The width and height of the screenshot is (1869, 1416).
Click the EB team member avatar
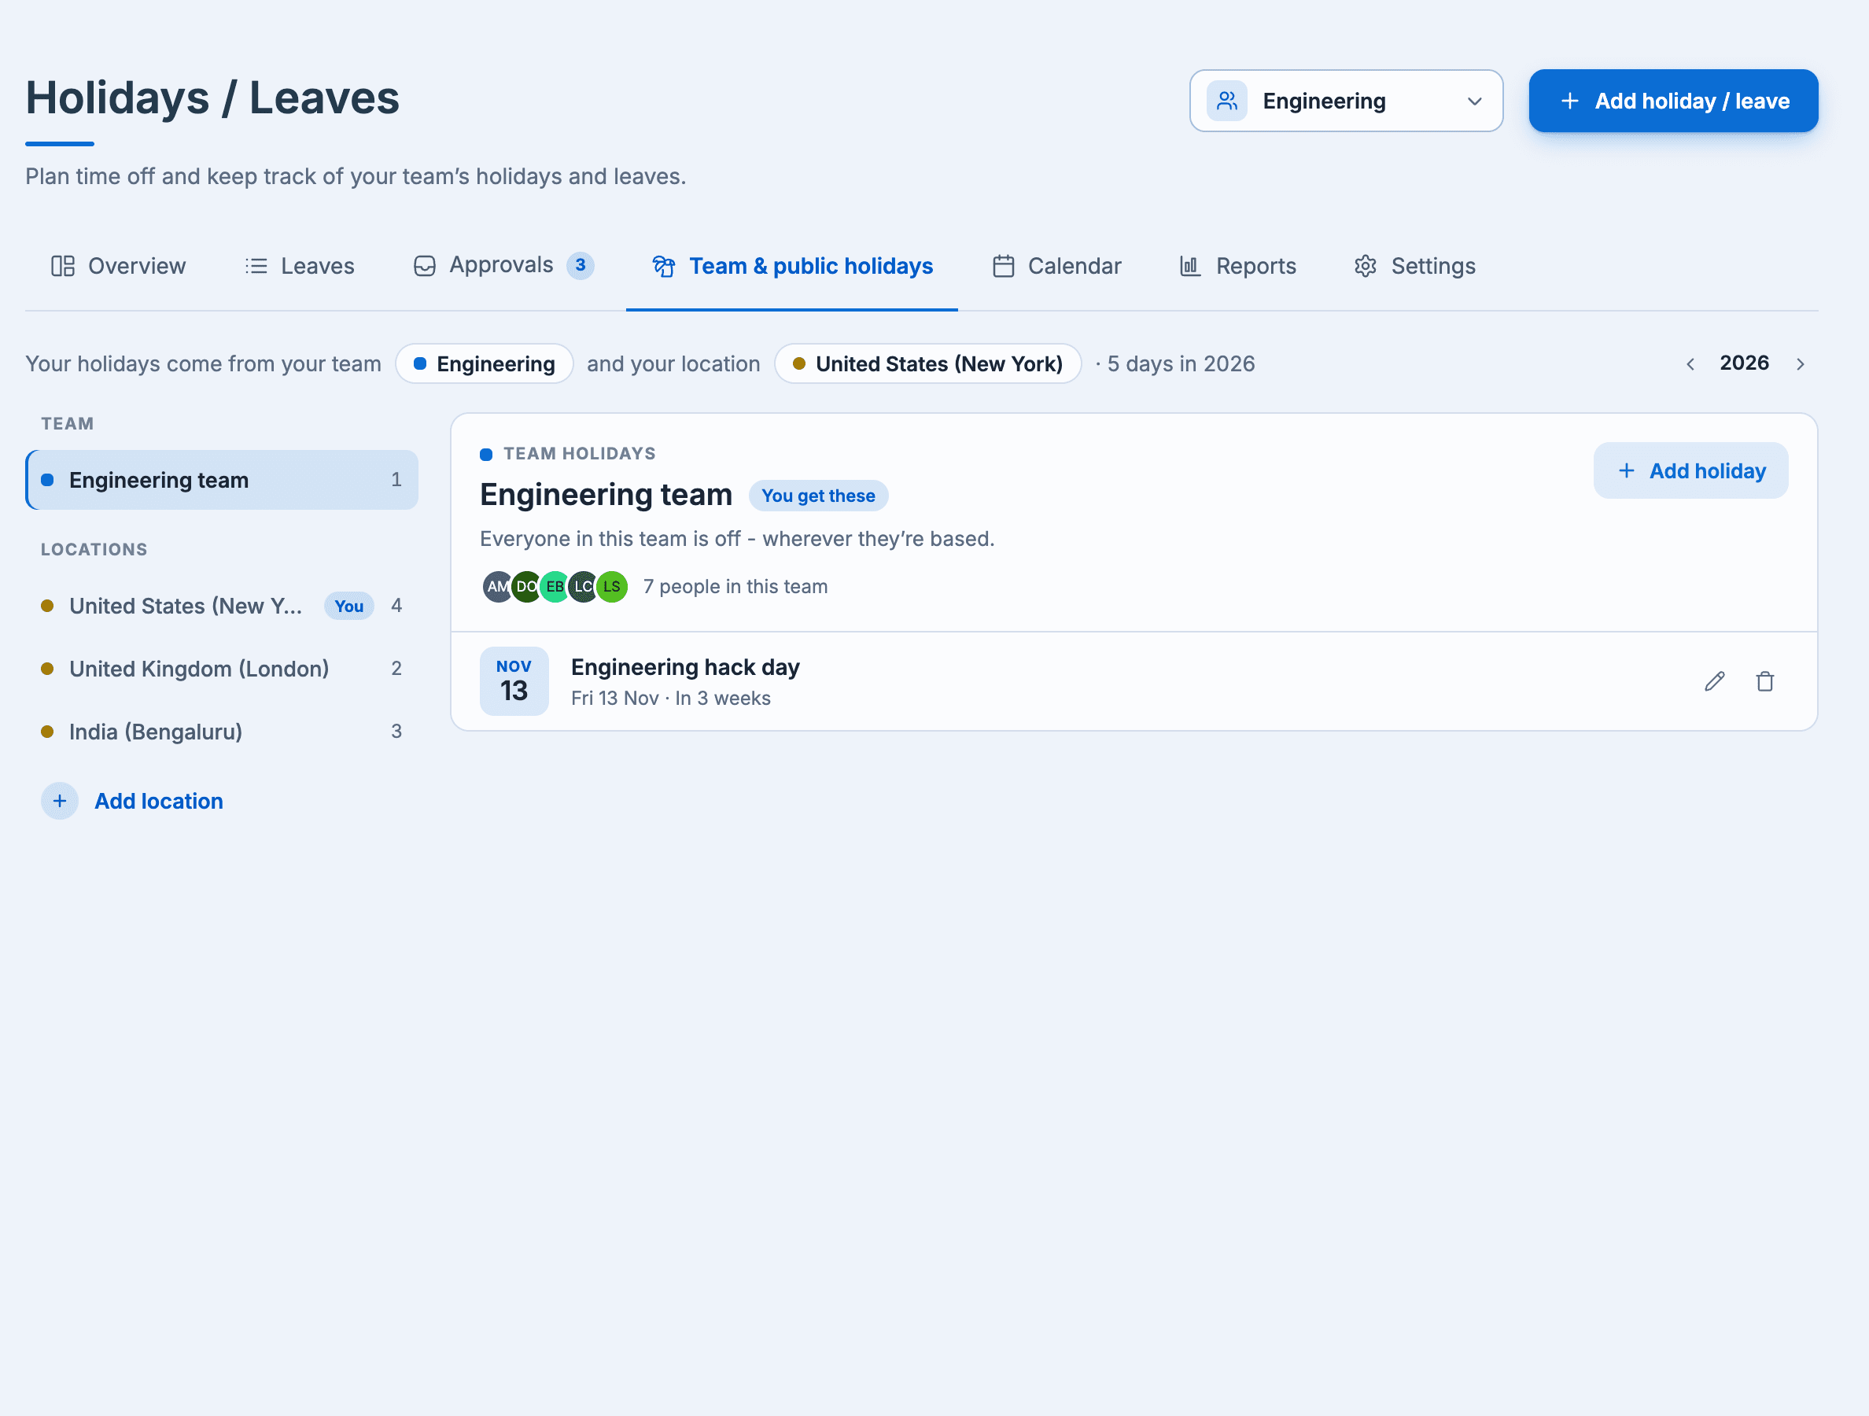point(555,586)
